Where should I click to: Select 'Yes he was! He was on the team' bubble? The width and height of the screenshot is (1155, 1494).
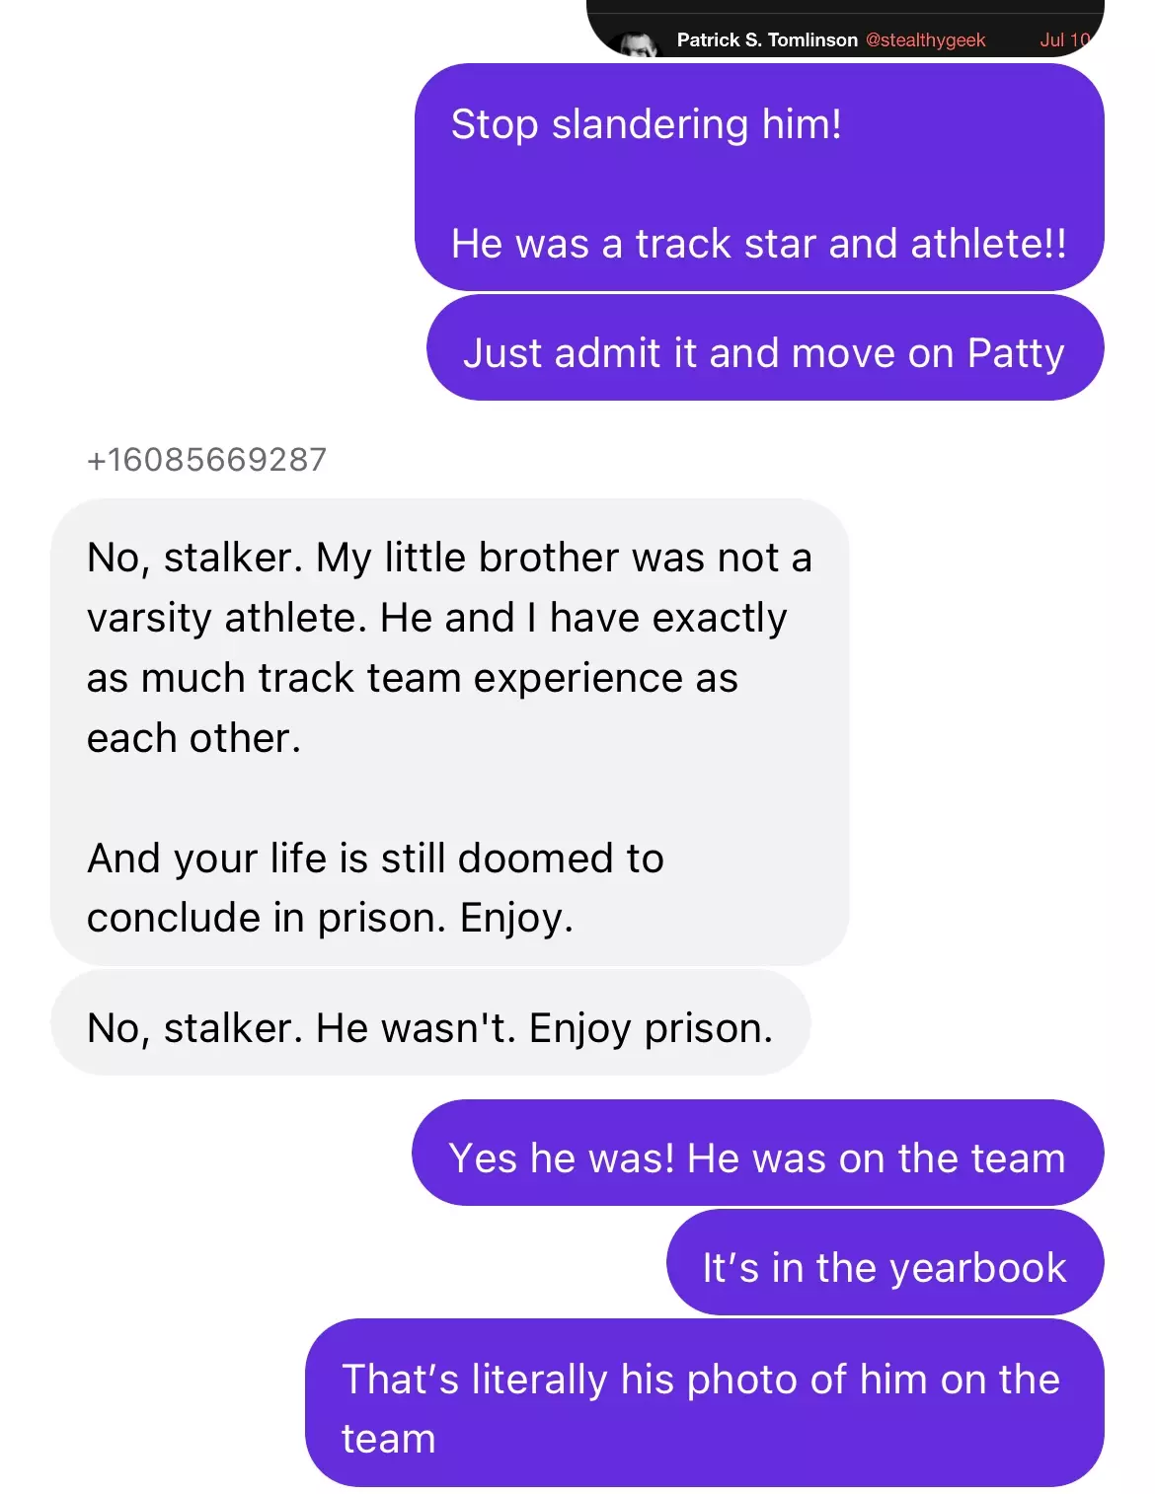click(x=757, y=1153)
